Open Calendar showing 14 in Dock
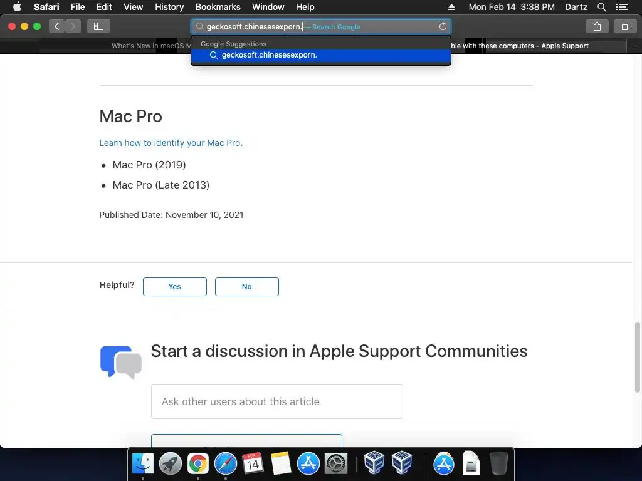Viewport: 642px width, 481px height. 253,464
